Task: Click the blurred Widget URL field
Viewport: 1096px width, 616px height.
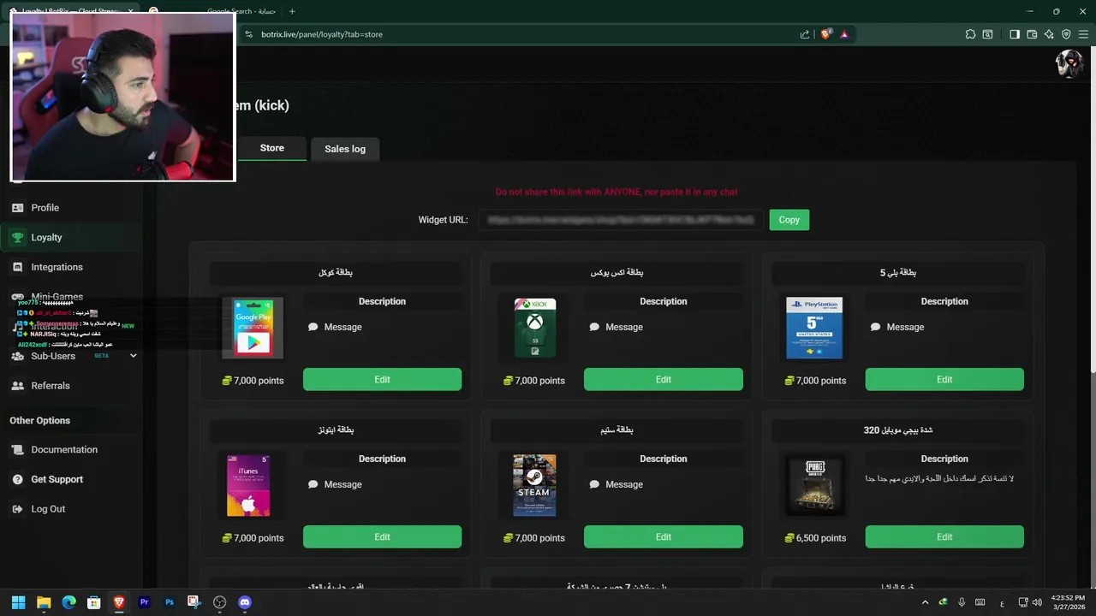Action: [x=620, y=220]
